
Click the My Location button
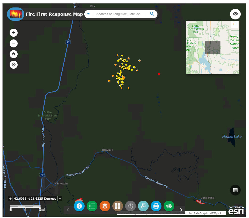pos(14,65)
